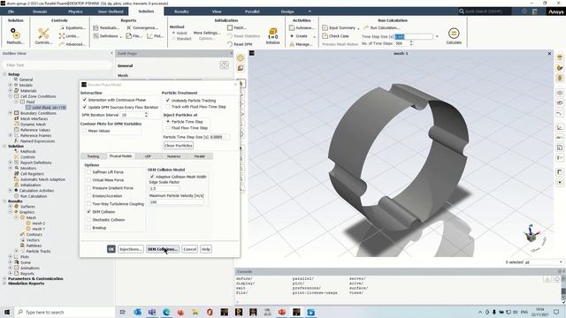Switch to the Physics ribbon tab
Screen dimensions: 566x318
(75, 11)
